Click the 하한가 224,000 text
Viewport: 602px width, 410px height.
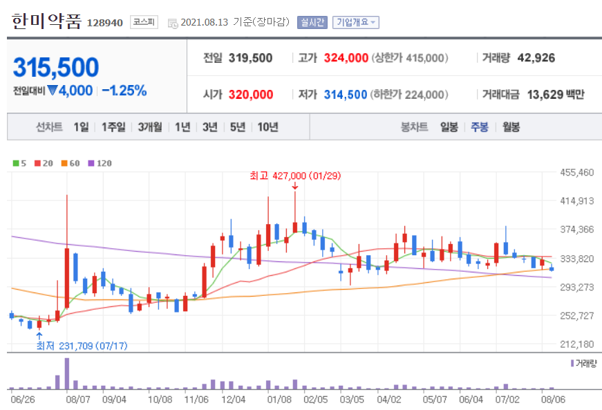coord(410,95)
